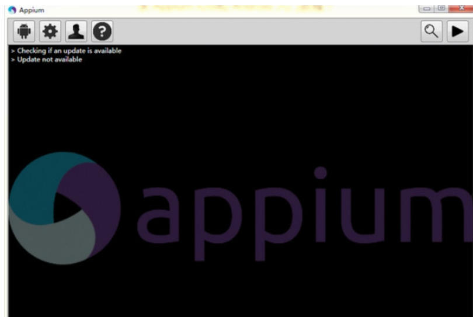
Task: Click the empty toolbar area between Help and Inspector
Action: click(263, 32)
